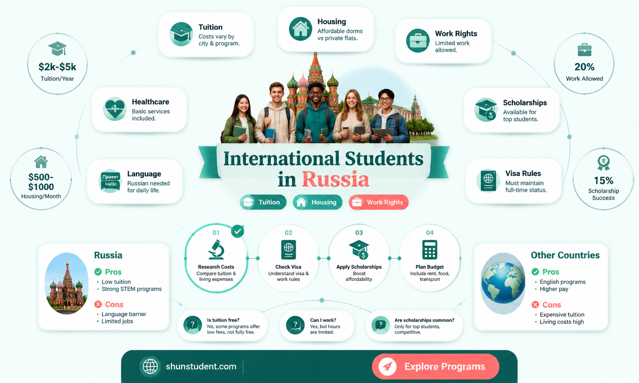Visit the shunstudent.com link

tap(201, 366)
